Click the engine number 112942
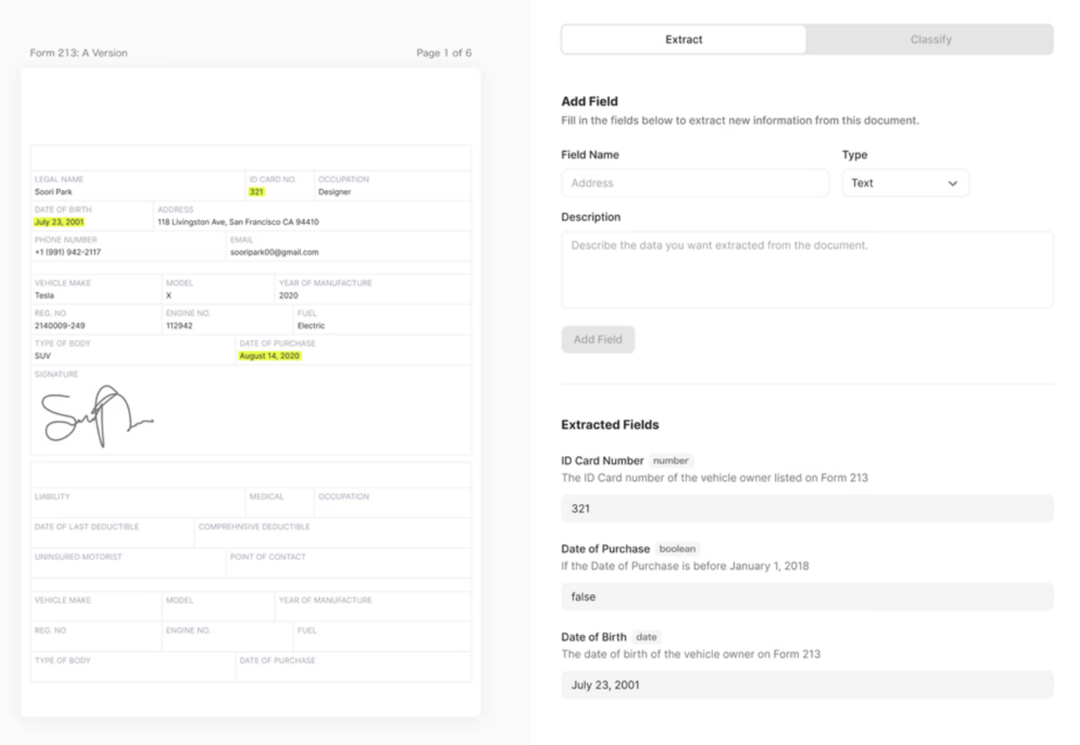The height and width of the screenshot is (745, 1080). tap(179, 326)
